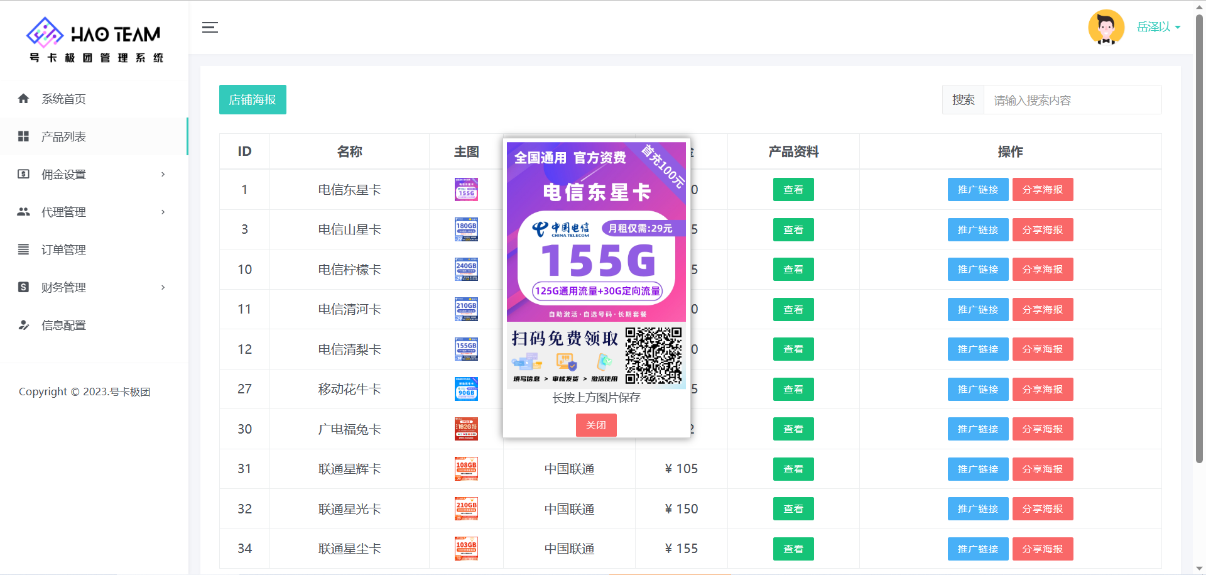Click the people icon beside 代理管理
The height and width of the screenshot is (575, 1206).
[x=23, y=212]
